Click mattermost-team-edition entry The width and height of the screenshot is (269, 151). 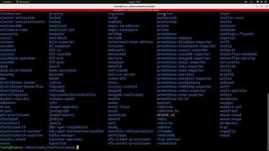(130, 42)
